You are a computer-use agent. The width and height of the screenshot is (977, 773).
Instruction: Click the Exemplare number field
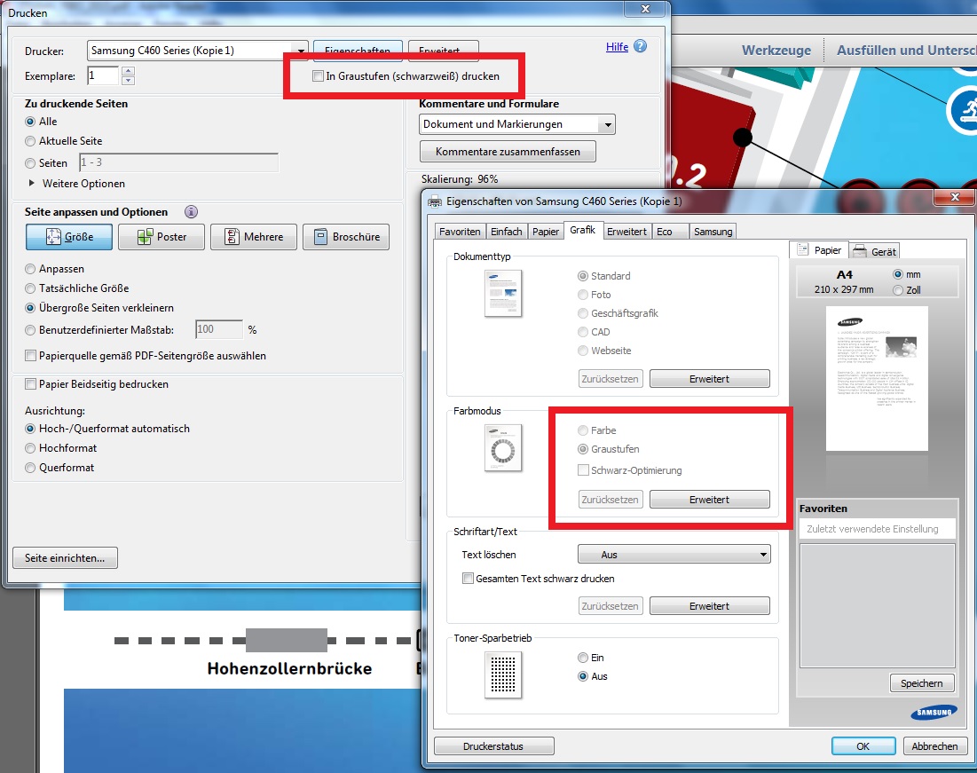(x=103, y=75)
